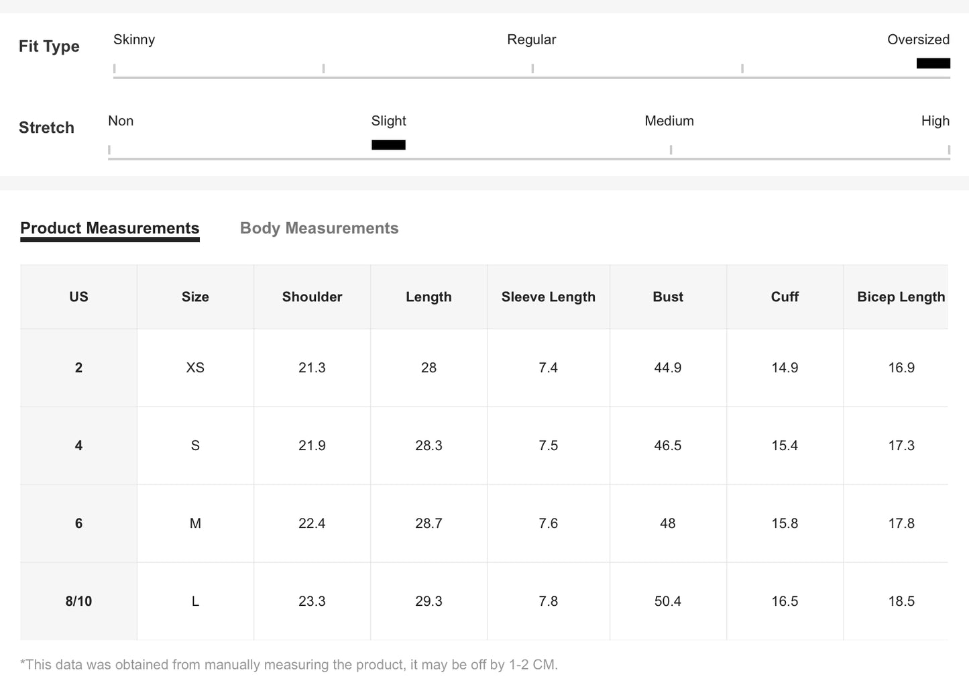Click the Shoulder column header
Viewport: 969px width, 689px height.
click(x=312, y=297)
